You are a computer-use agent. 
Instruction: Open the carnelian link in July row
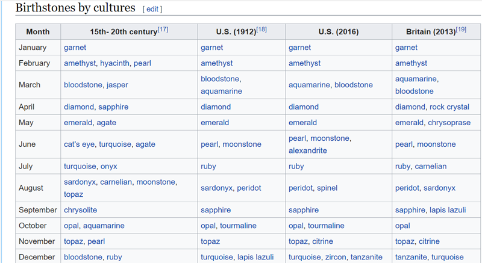[431, 166]
